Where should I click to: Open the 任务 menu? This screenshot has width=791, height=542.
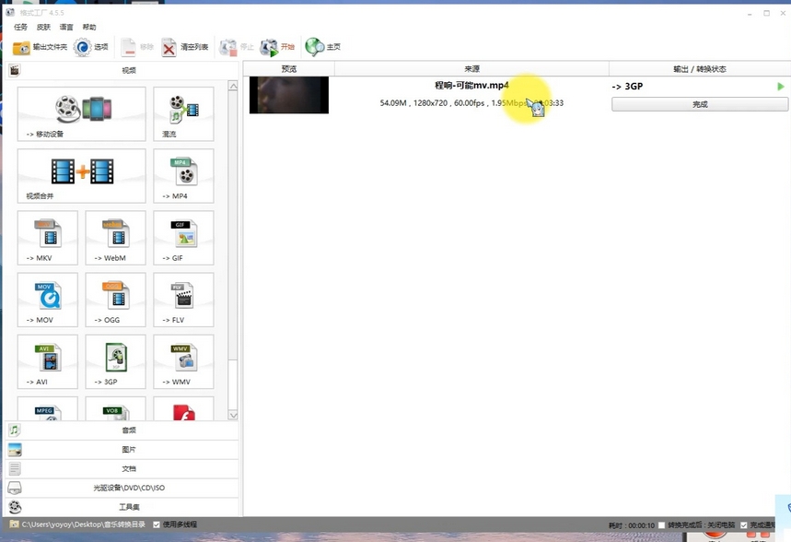tap(19, 27)
